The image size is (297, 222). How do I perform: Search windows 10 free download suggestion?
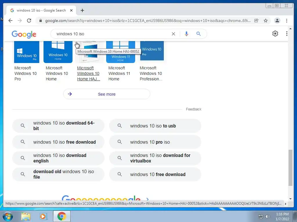coord(155,174)
